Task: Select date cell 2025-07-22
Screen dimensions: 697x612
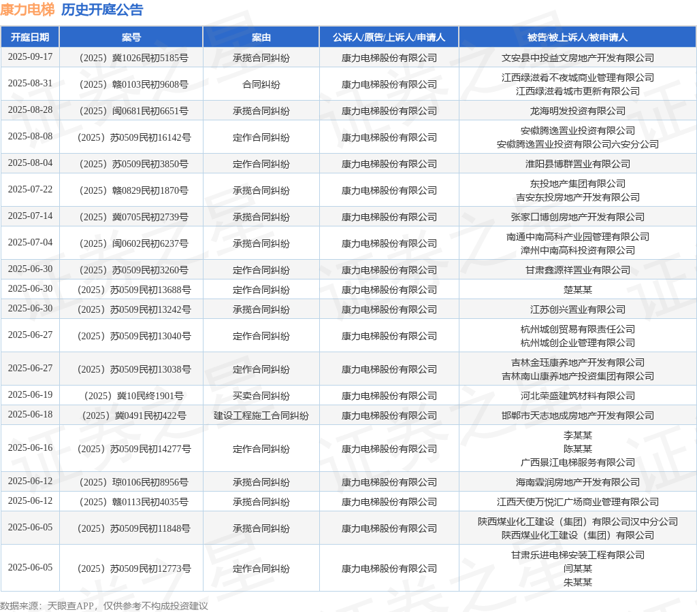Action: coord(30,190)
